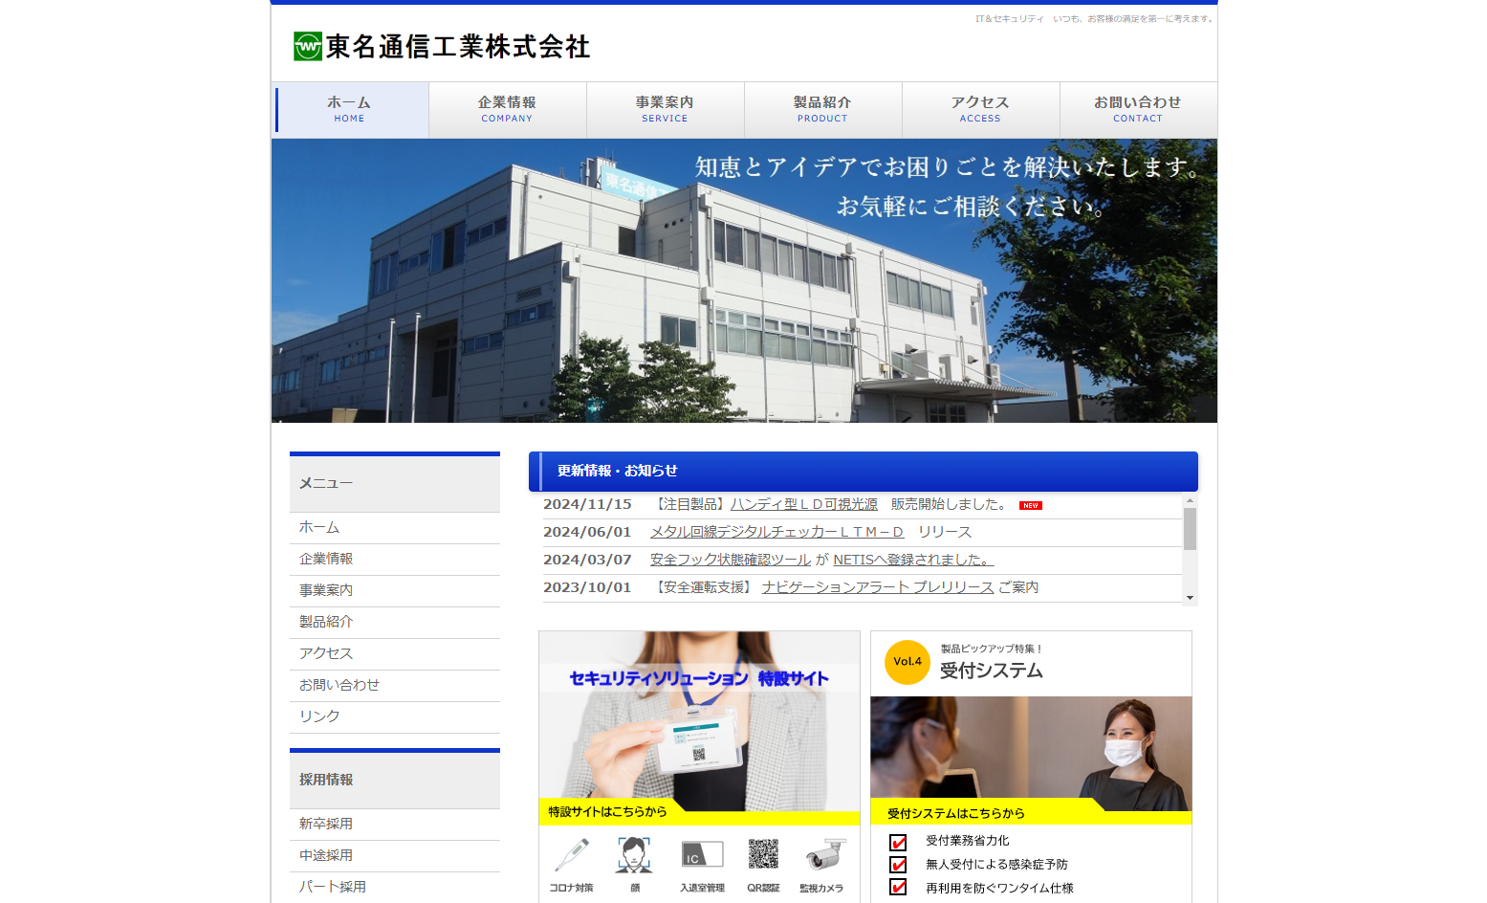Open the 受付システム receptionist photo
The width and height of the screenshot is (1487, 903).
coord(1031,754)
